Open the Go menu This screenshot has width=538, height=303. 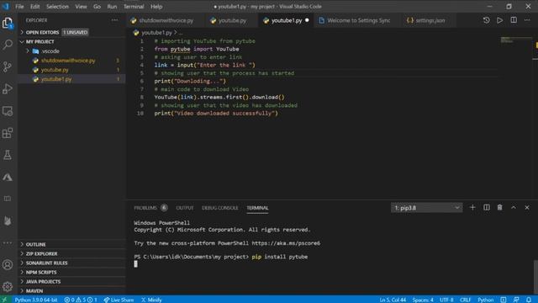[x=98, y=7]
